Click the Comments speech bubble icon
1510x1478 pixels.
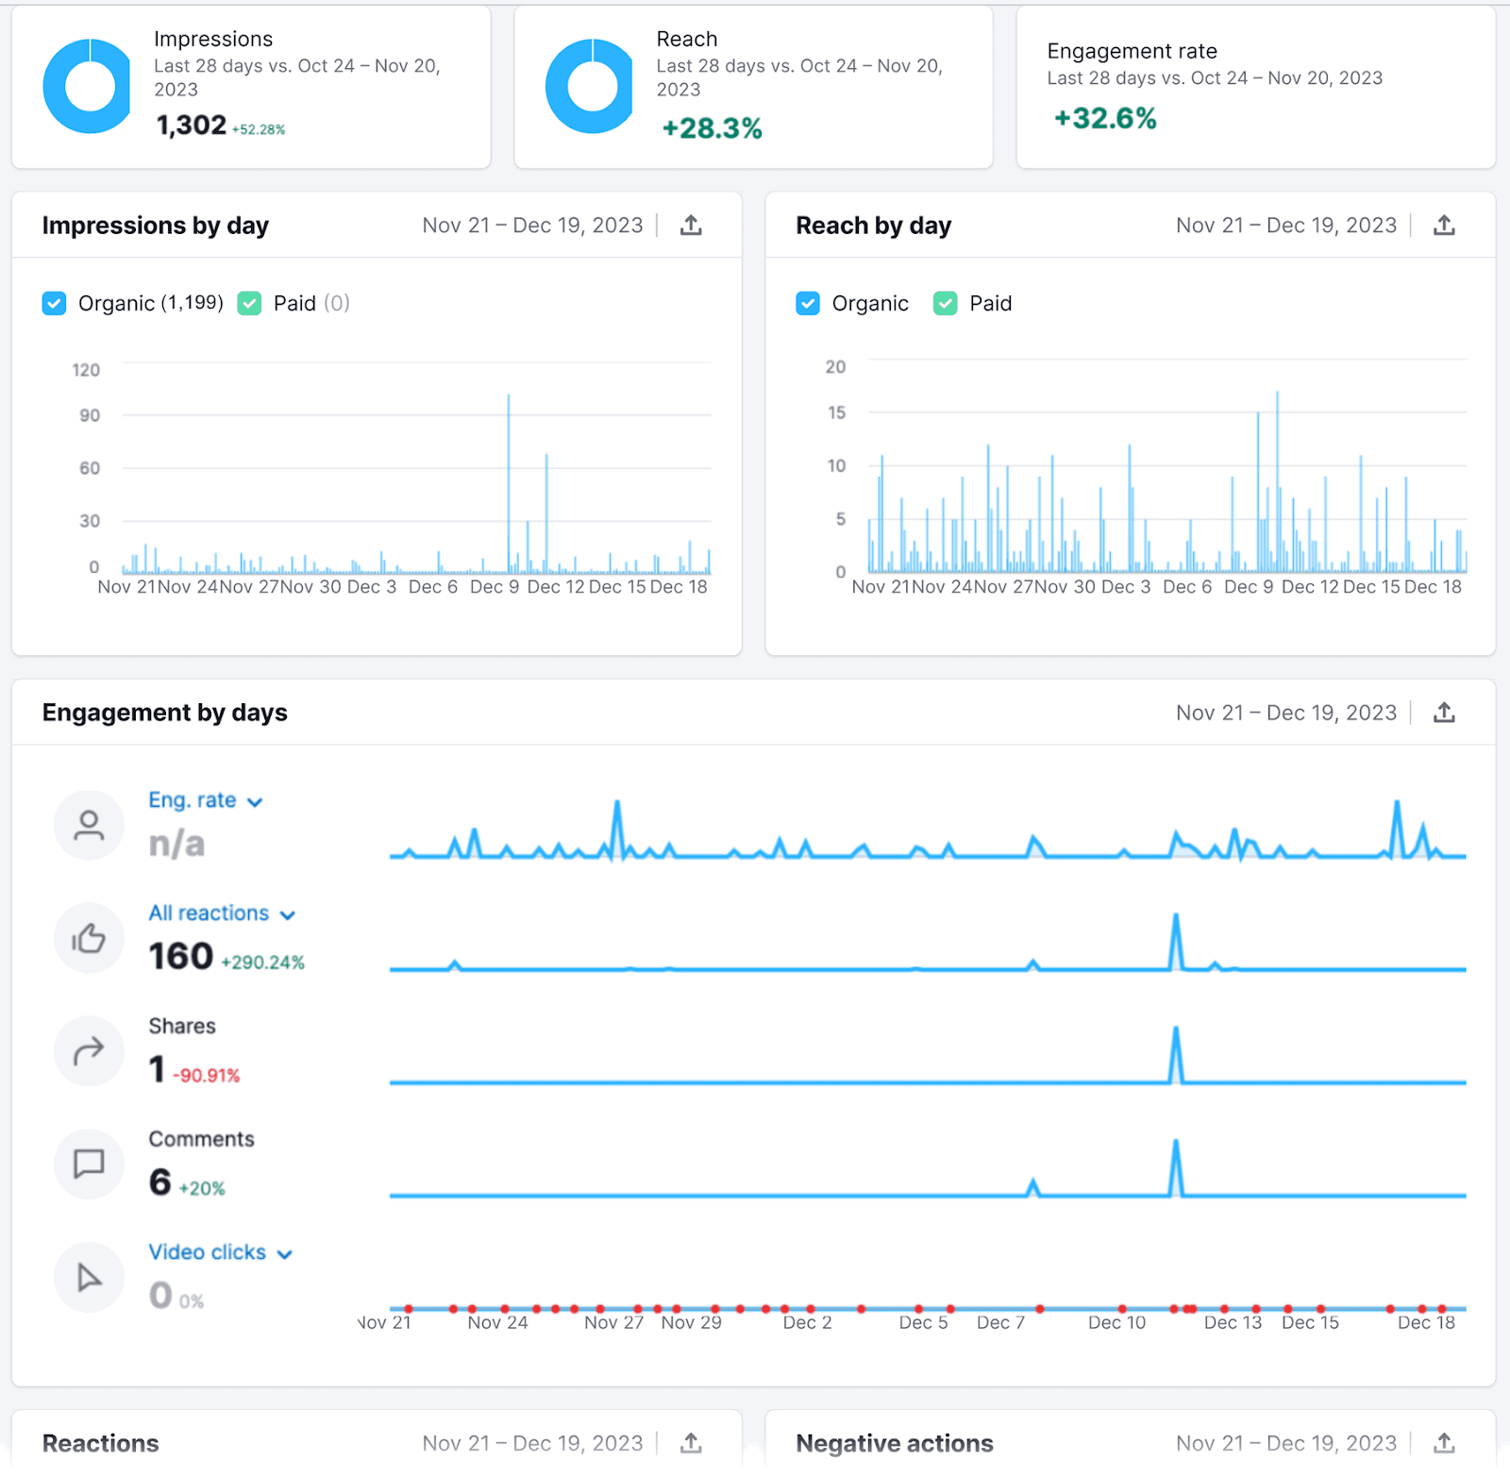pyautogui.click(x=89, y=1164)
